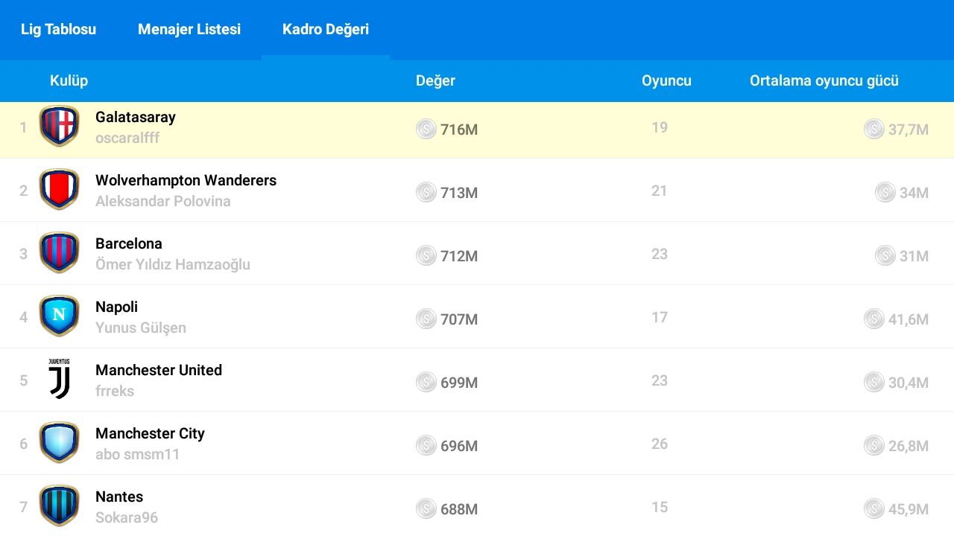Open the Manchester City club name
The height and width of the screenshot is (536, 954).
tap(150, 433)
